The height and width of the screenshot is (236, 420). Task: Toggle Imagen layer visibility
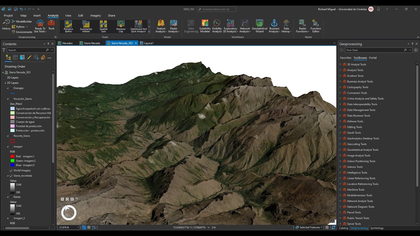(x=11, y=147)
